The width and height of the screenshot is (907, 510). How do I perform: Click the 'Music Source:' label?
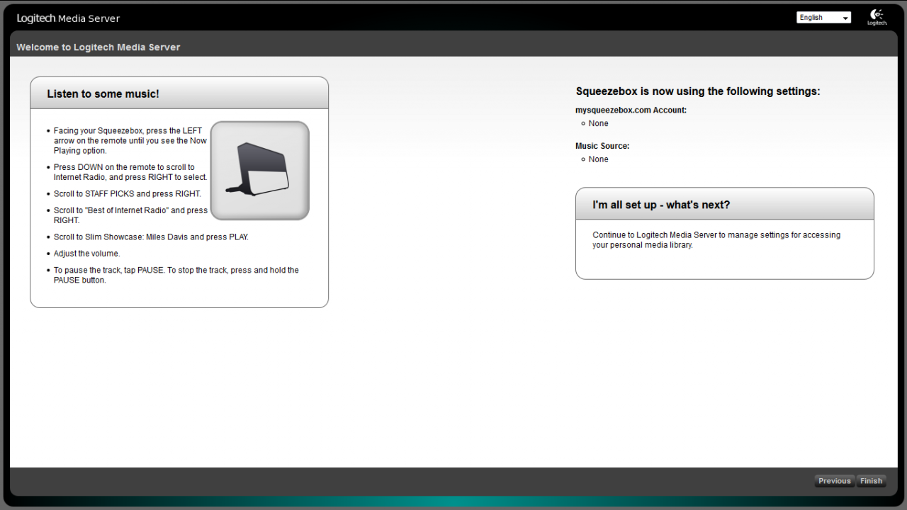602,146
